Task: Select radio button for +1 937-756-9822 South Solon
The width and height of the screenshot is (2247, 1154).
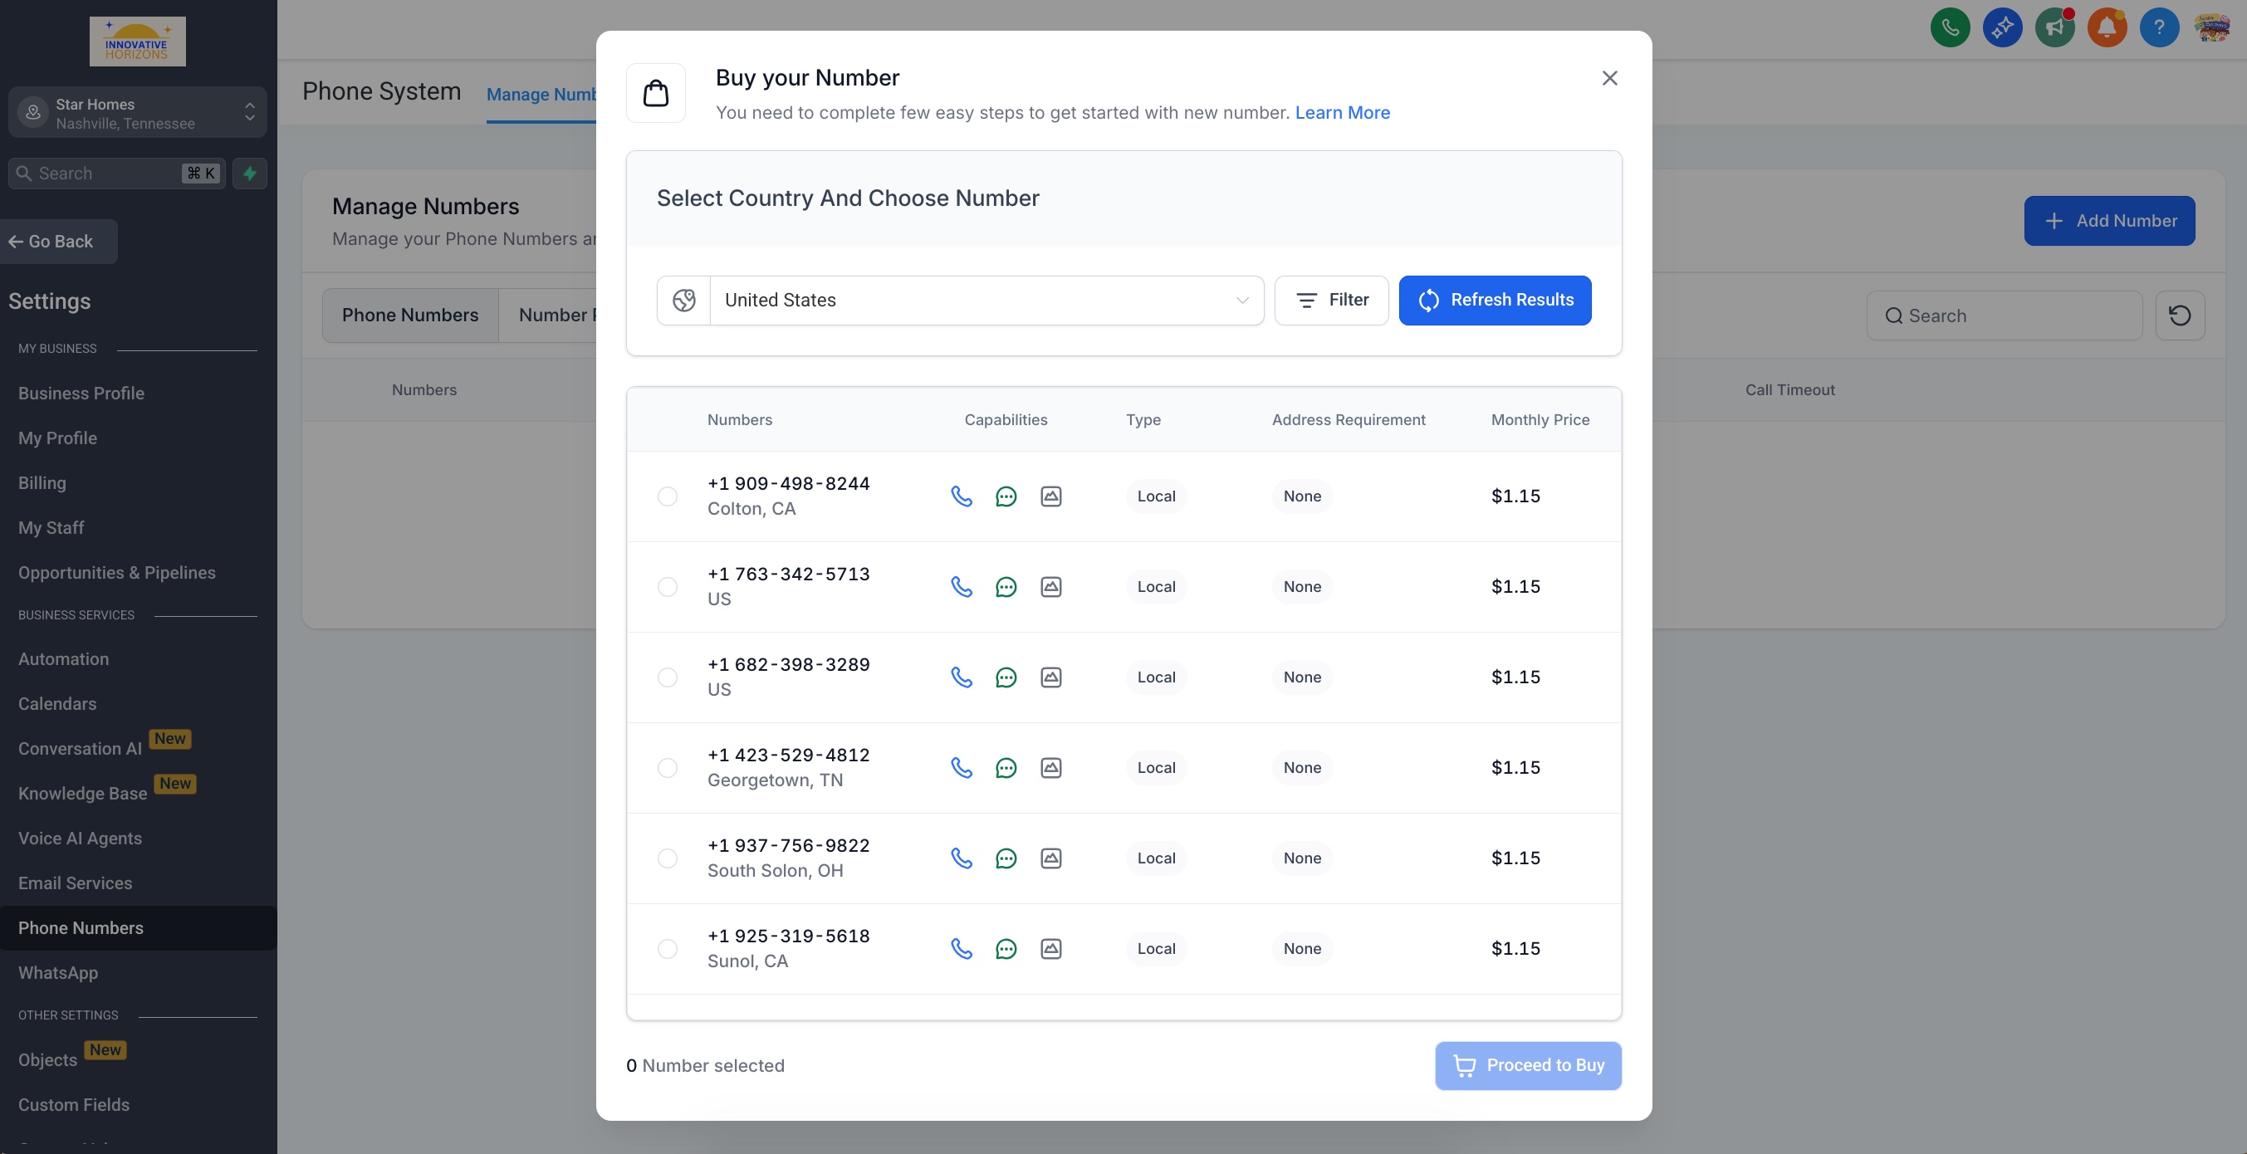Action: coord(668,858)
